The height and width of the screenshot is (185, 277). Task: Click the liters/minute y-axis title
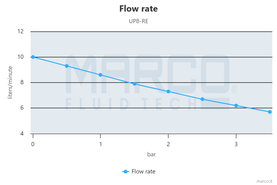coord(10,82)
